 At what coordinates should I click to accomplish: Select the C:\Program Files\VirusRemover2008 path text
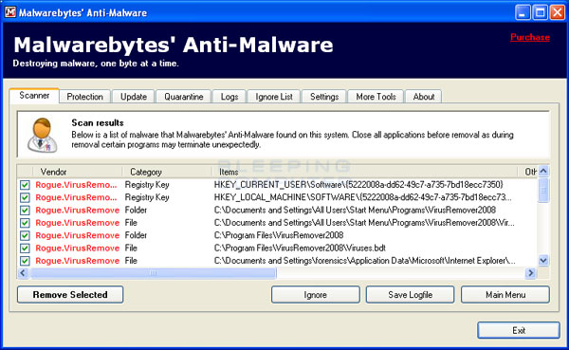tap(279, 235)
